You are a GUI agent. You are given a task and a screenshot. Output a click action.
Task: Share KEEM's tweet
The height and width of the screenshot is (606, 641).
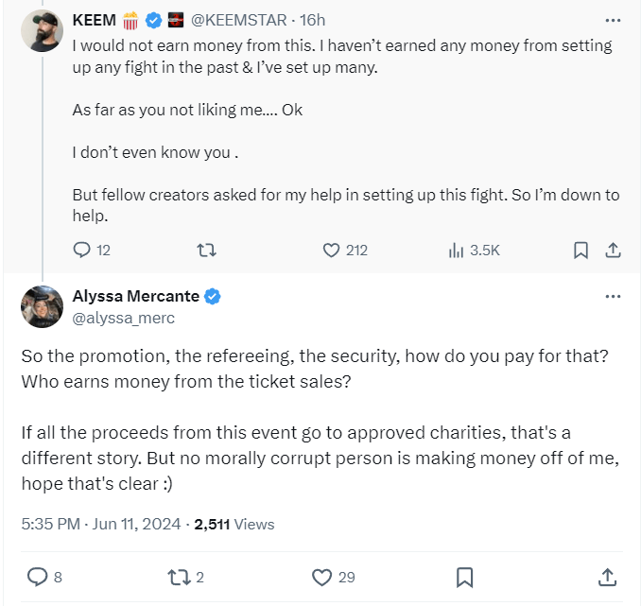click(612, 251)
